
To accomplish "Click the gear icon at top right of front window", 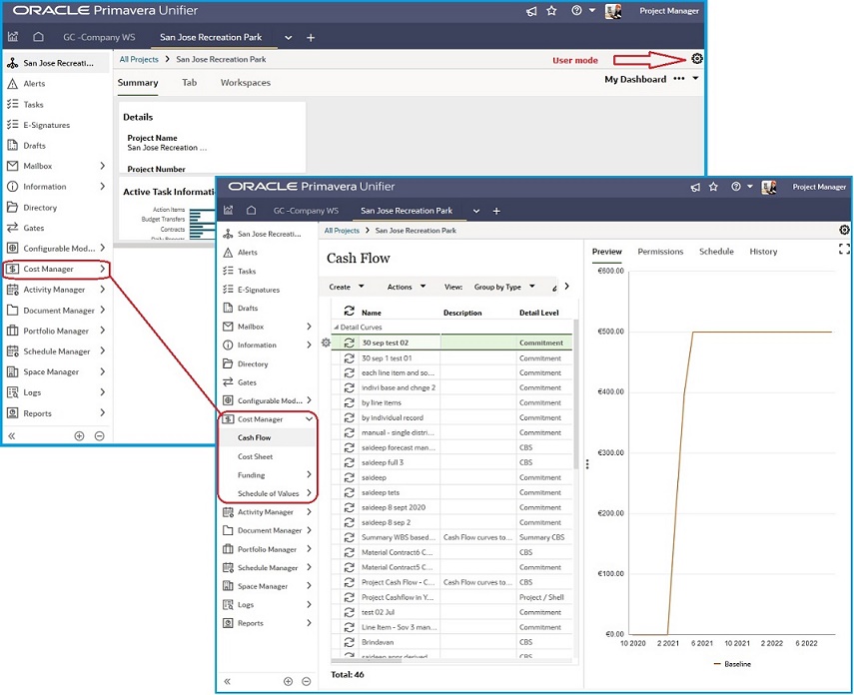I will coord(844,230).
